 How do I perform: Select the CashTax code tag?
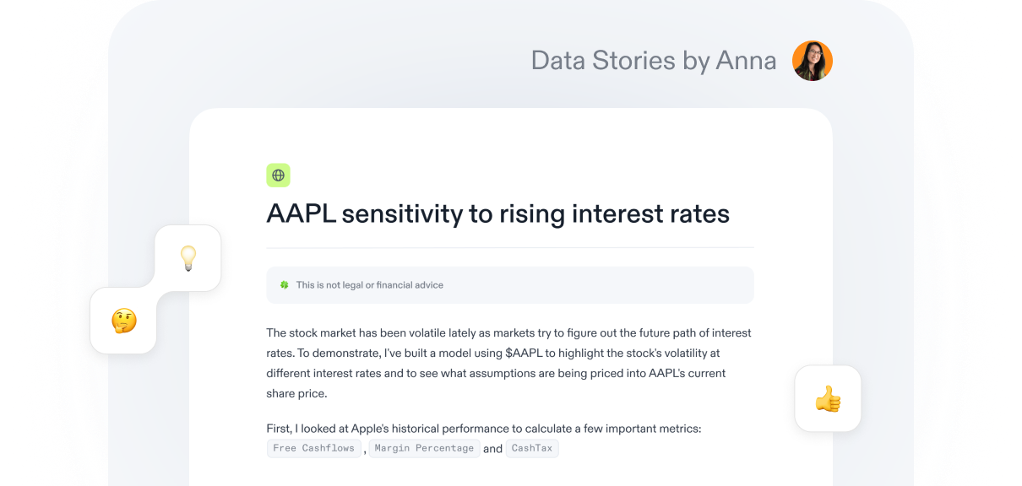tap(532, 448)
